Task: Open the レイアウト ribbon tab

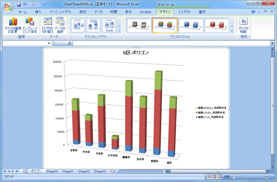Action: click(x=184, y=12)
